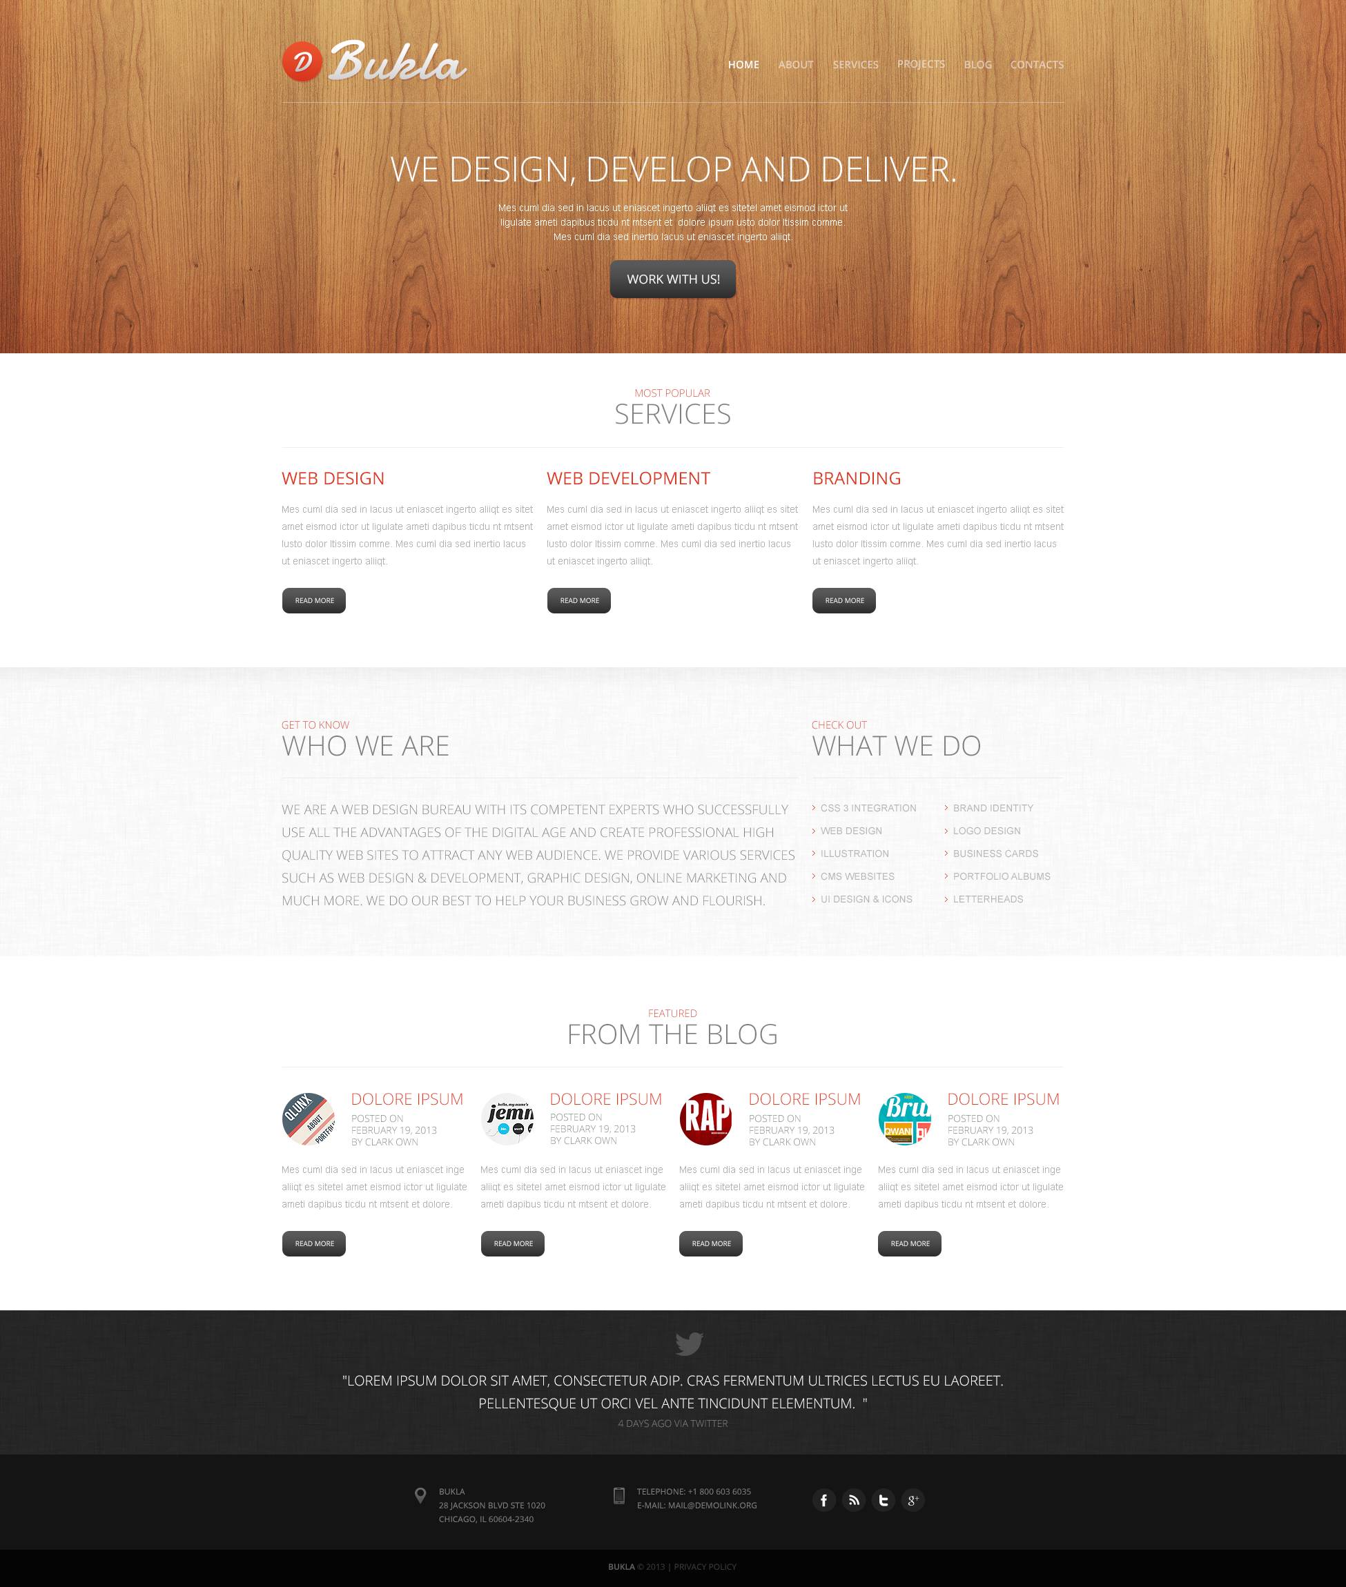Toggle the BLOG navigation item

(x=975, y=64)
